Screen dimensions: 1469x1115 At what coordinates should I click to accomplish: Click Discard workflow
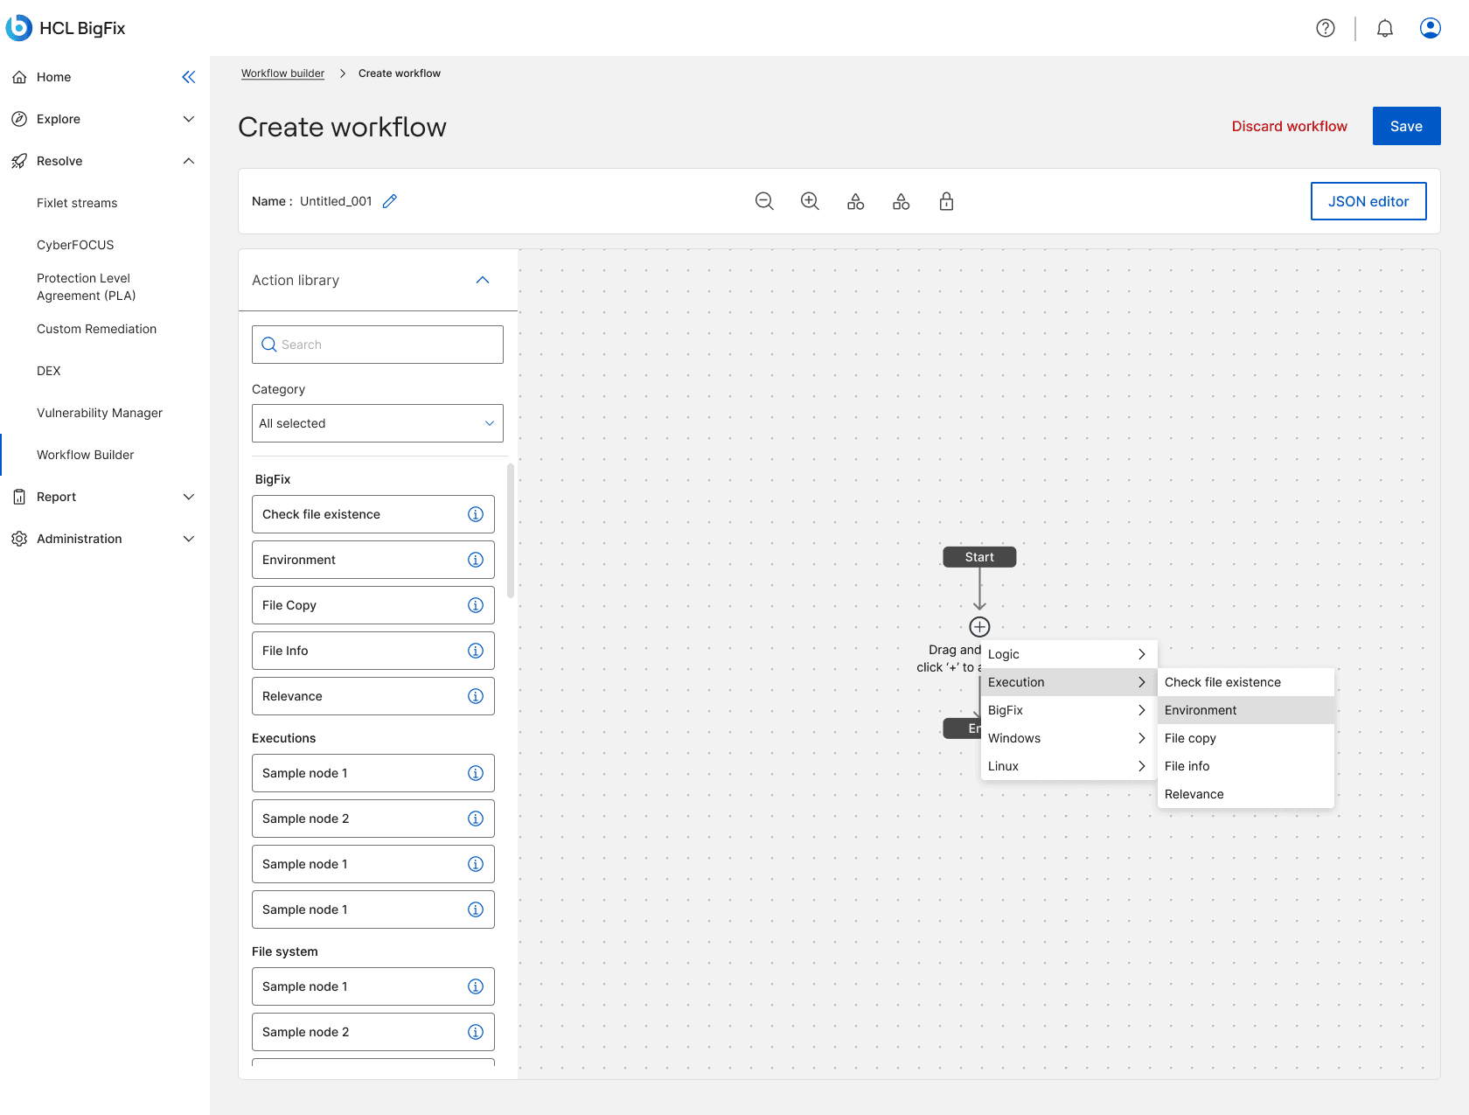pos(1289,126)
